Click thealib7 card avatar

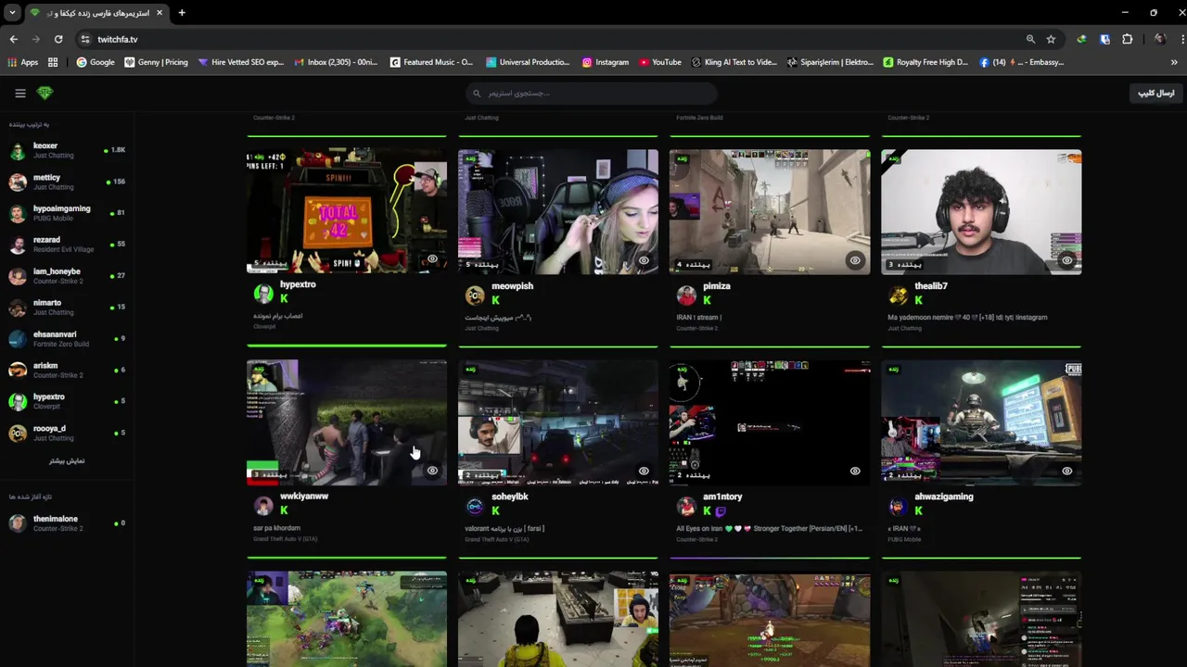pos(898,296)
